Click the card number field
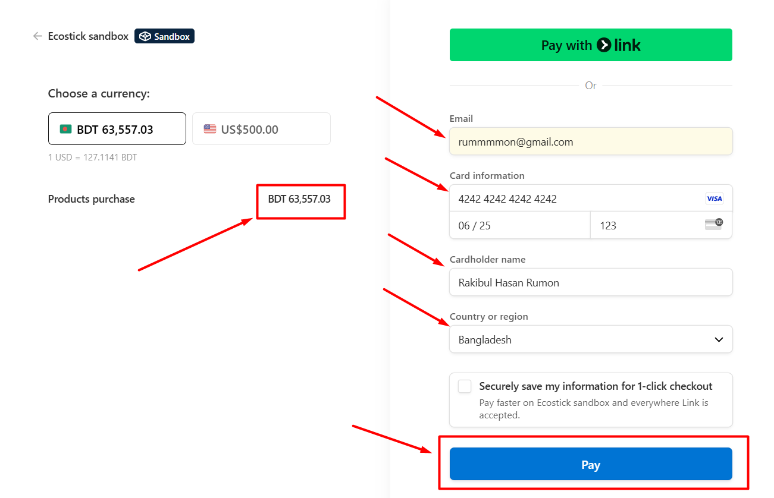The width and height of the screenshot is (774, 498). click(591, 198)
